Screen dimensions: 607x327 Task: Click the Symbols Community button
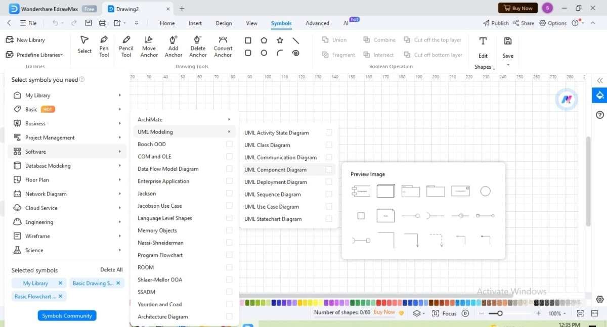tap(67, 316)
